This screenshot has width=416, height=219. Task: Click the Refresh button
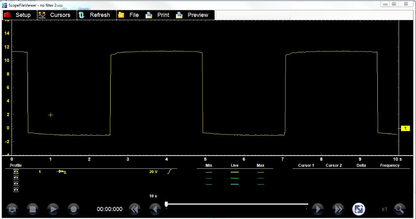(x=94, y=15)
